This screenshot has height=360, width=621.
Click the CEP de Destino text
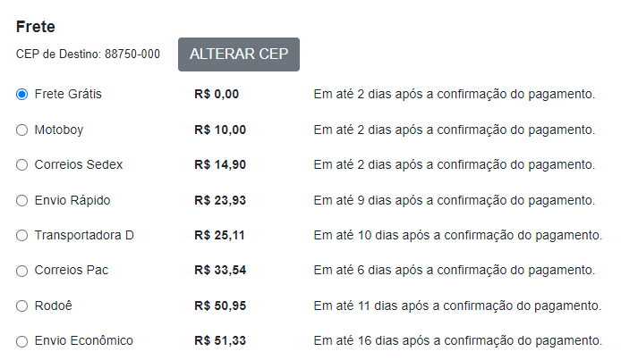[x=88, y=54]
